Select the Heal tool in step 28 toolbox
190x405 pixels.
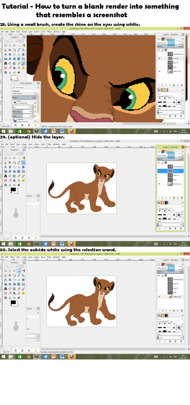point(23,68)
